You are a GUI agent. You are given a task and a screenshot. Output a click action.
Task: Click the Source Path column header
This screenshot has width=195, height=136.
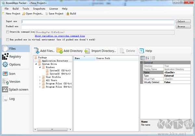(117, 58)
